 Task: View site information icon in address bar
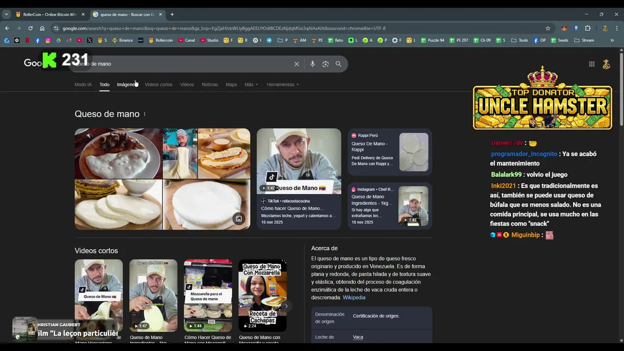click(x=56, y=28)
